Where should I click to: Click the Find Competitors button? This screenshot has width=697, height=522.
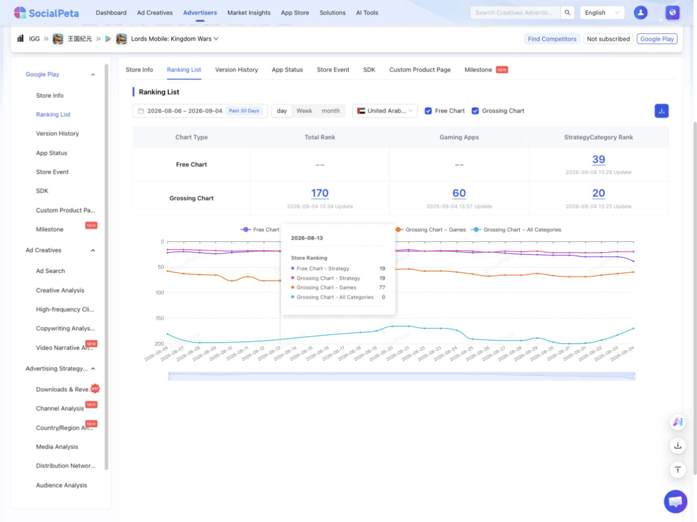552,39
